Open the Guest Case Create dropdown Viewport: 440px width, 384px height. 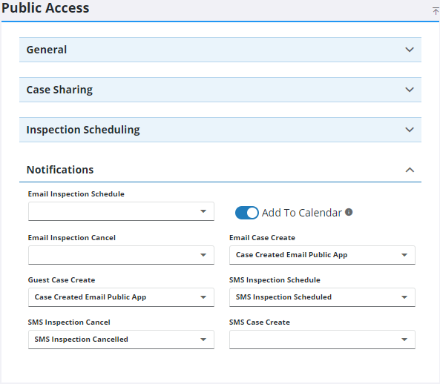(121, 297)
